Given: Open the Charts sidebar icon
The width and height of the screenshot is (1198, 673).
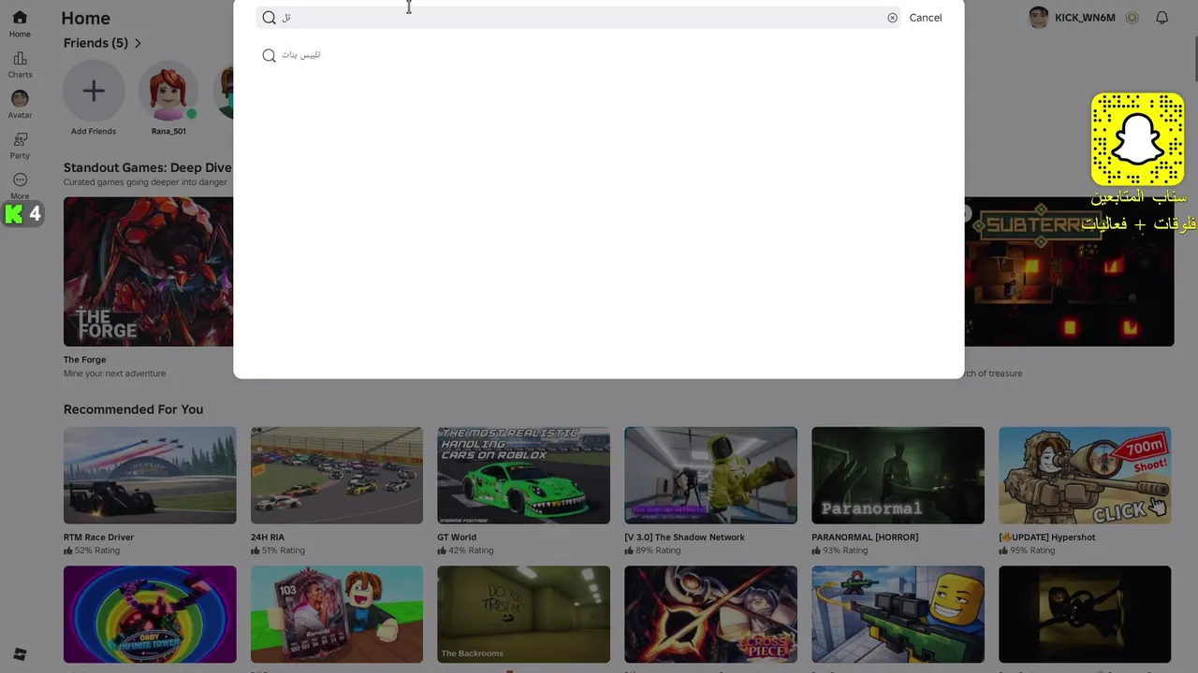Looking at the screenshot, I should coord(20,59).
